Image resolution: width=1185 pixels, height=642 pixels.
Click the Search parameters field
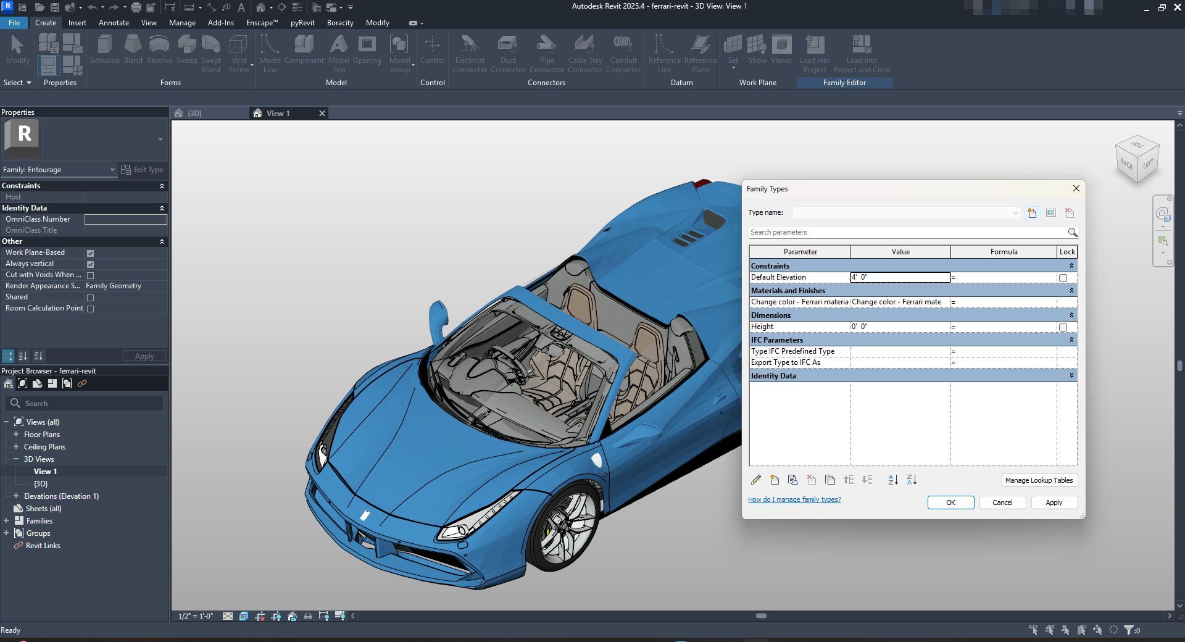pos(907,232)
